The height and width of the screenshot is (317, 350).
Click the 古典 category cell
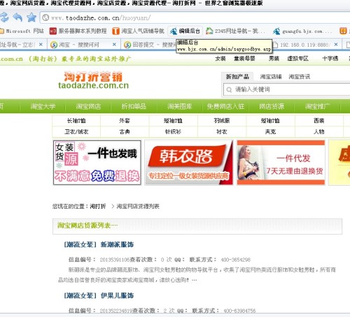click(125, 132)
